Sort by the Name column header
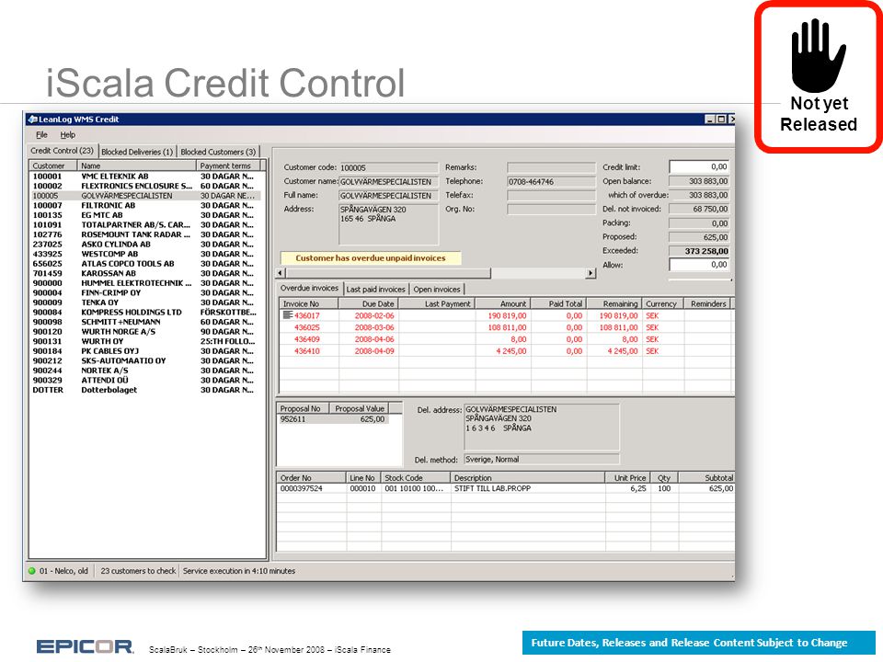Screen dimensions: 883x662 [136, 166]
